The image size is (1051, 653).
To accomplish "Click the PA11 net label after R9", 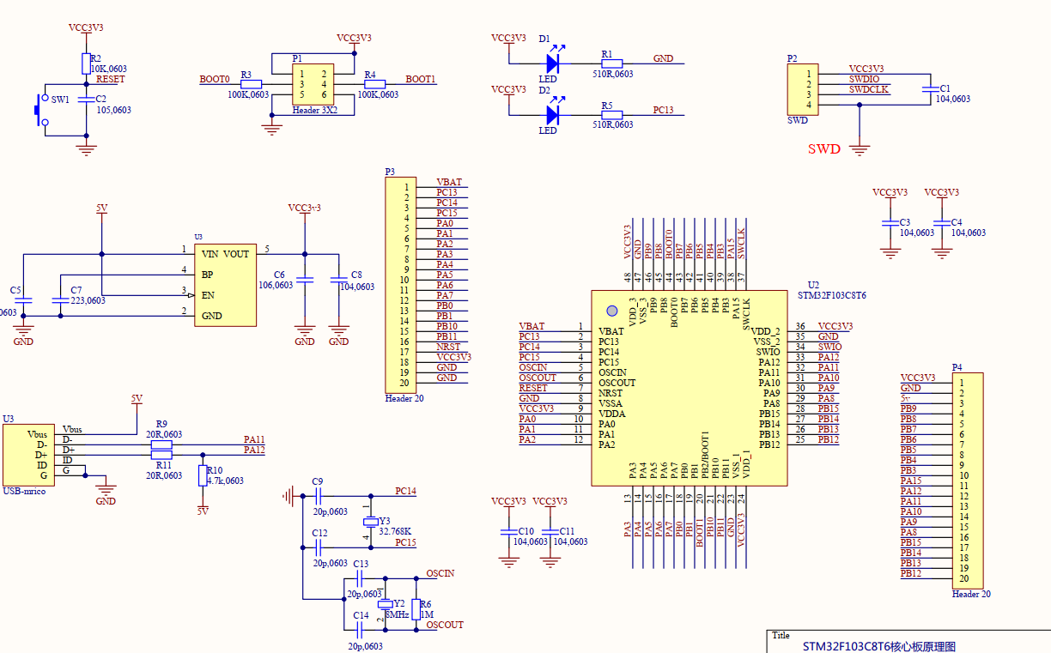I will tap(254, 439).
